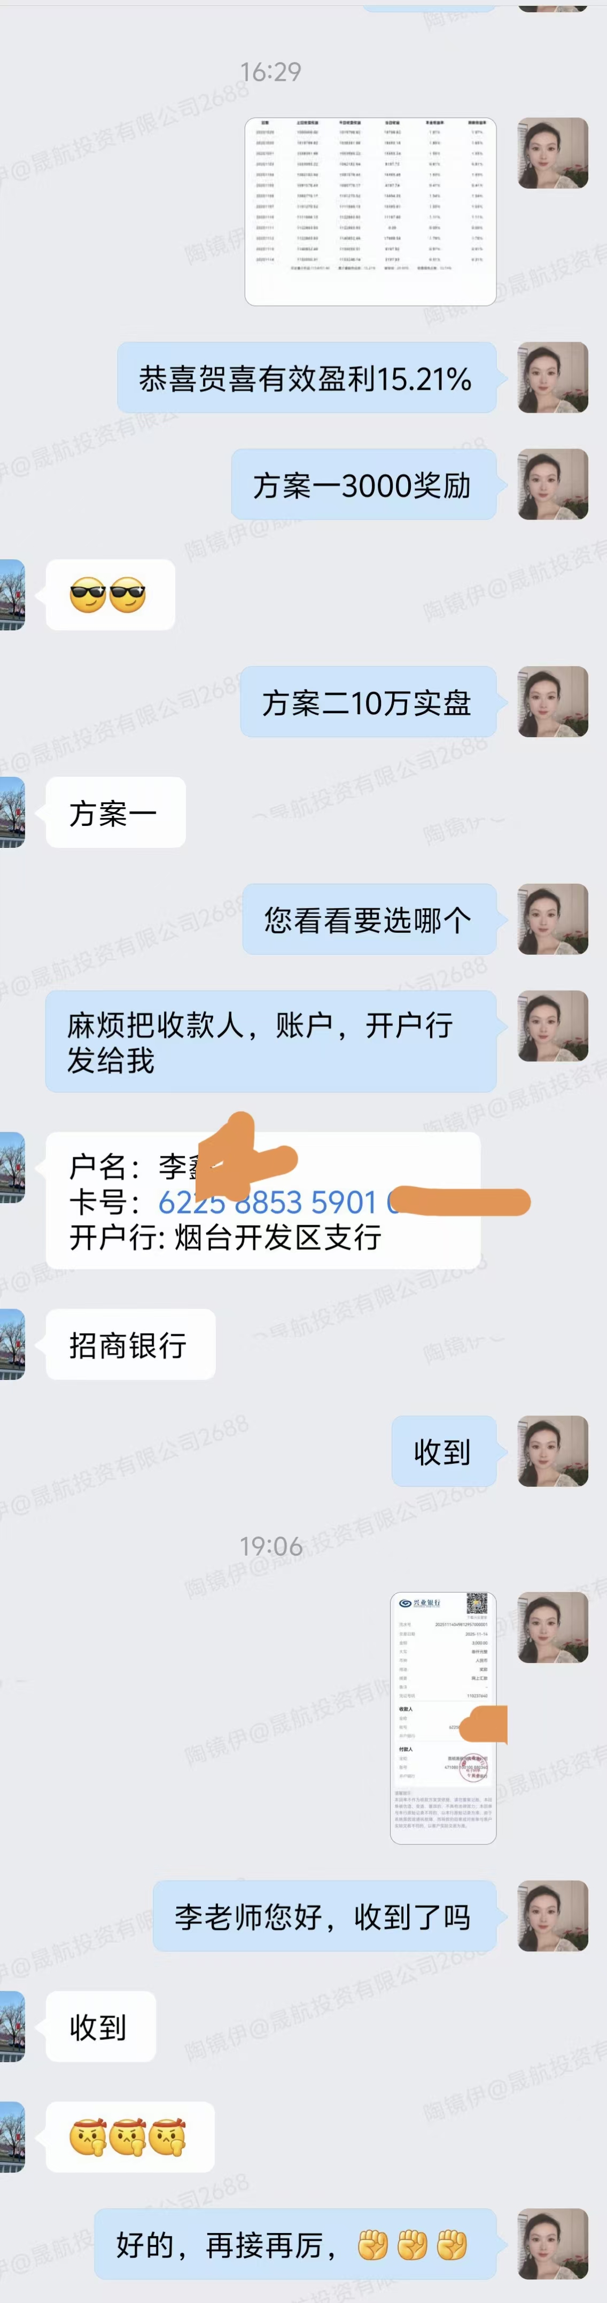The width and height of the screenshot is (607, 2303).
Task: Tap the 好的，再接再厉 message bubble
Action: click(x=295, y=2244)
